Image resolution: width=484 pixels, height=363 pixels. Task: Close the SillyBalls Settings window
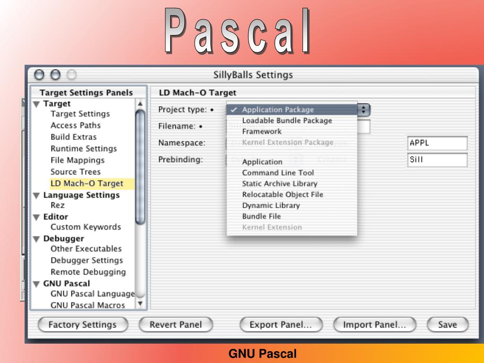(x=39, y=74)
